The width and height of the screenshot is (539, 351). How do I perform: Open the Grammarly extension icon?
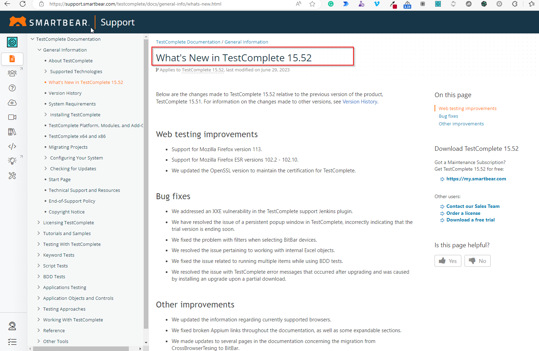[x=331, y=4]
